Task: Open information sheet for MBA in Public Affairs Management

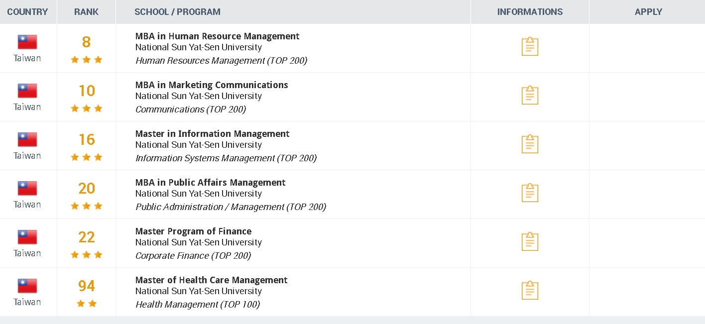Action: click(x=530, y=193)
